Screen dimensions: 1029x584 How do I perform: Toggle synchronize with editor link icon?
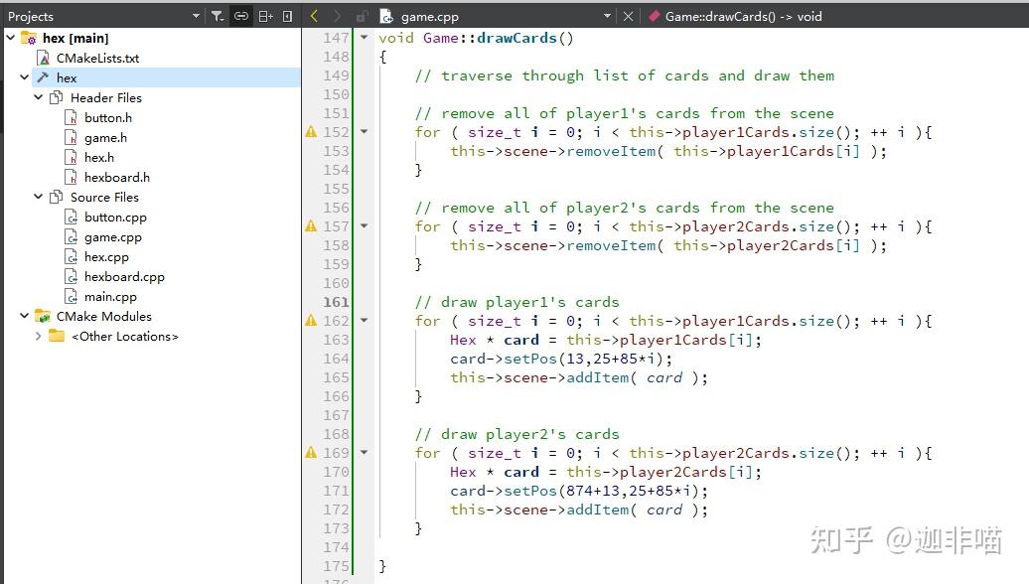point(241,16)
